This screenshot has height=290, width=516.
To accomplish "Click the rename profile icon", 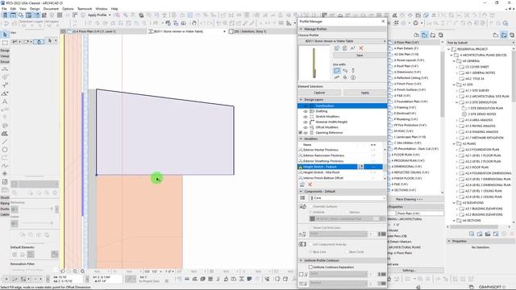I will pos(353,48).
